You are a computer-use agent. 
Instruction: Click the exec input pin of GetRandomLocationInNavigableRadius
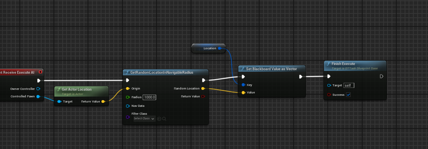coord(128,80)
